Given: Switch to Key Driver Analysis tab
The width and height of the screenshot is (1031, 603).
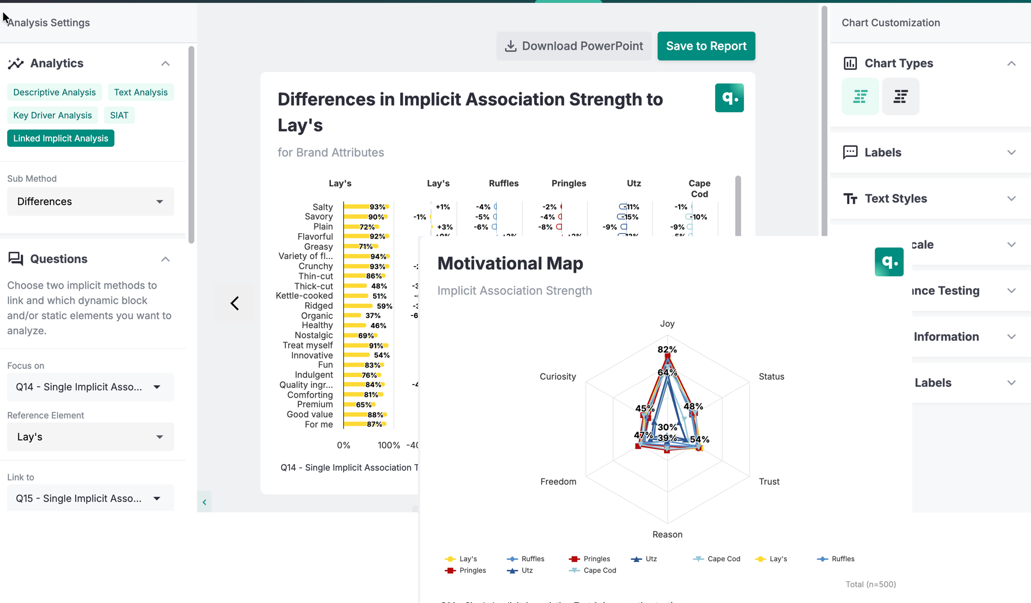Looking at the screenshot, I should 52,115.
